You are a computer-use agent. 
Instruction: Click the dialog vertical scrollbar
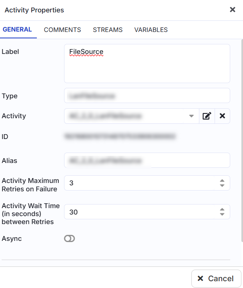click(242, 141)
